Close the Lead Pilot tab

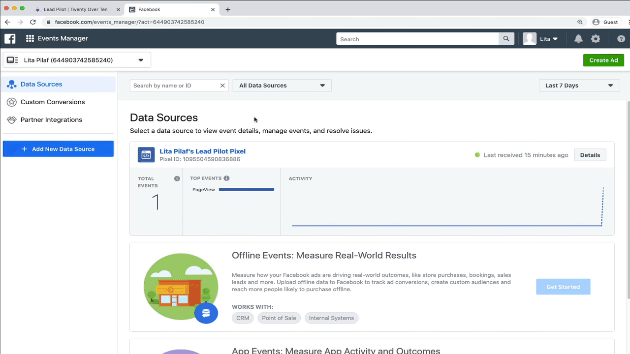click(118, 9)
